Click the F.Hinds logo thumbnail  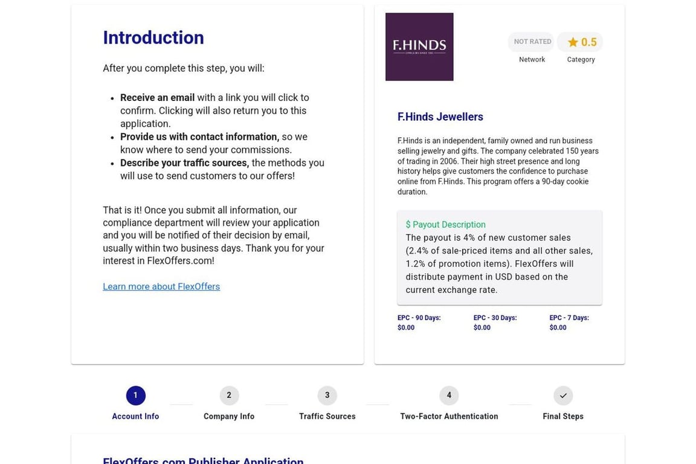tap(419, 47)
